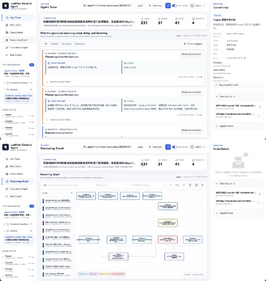Select yellow Hypothesis node in graph
This screenshot has height=281, width=266.
pos(168,223)
